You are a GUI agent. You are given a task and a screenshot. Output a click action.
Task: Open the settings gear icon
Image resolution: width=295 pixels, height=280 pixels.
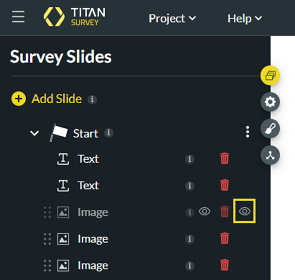pyautogui.click(x=270, y=102)
